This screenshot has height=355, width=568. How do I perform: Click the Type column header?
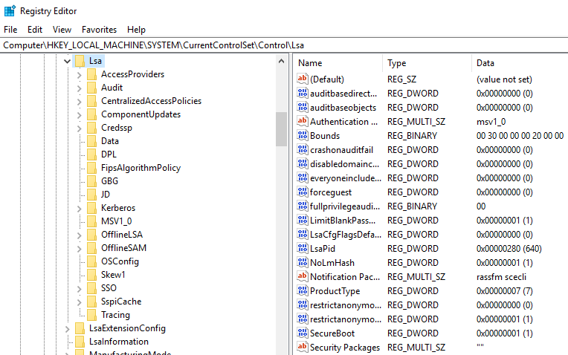(427, 63)
